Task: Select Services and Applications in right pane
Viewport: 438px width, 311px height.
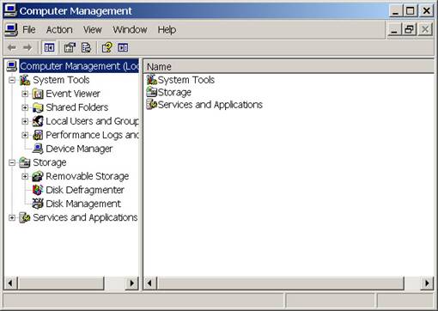Action: click(210, 105)
